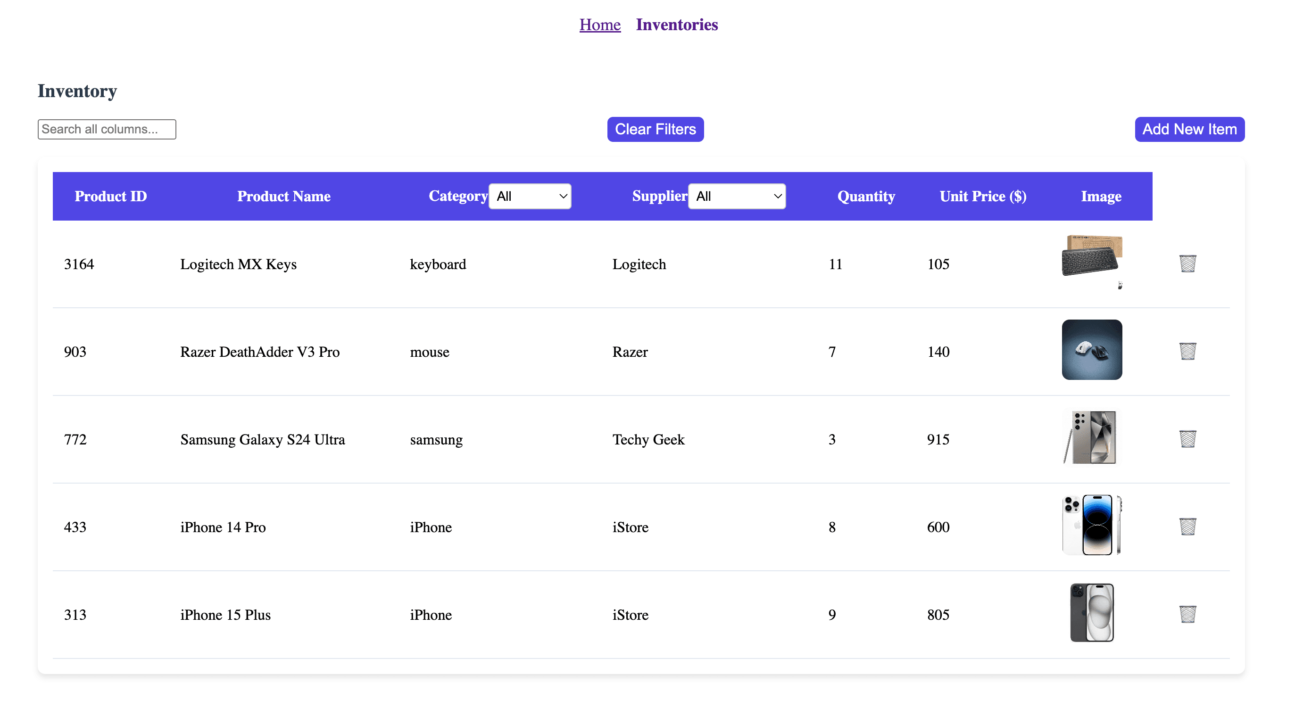This screenshot has height=707, width=1295.
Task: Click product ID 433
Action: pyautogui.click(x=75, y=527)
